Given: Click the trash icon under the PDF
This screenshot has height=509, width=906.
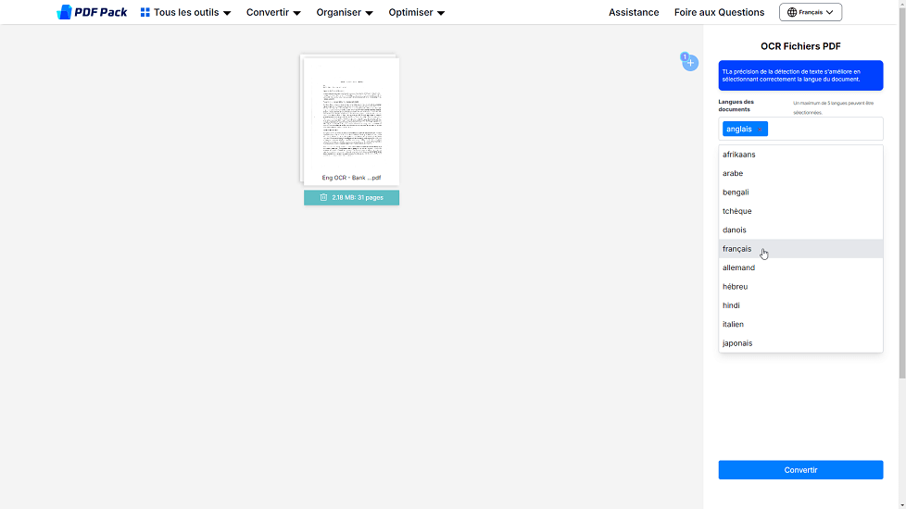Looking at the screenshot, I should coord(323,197).
